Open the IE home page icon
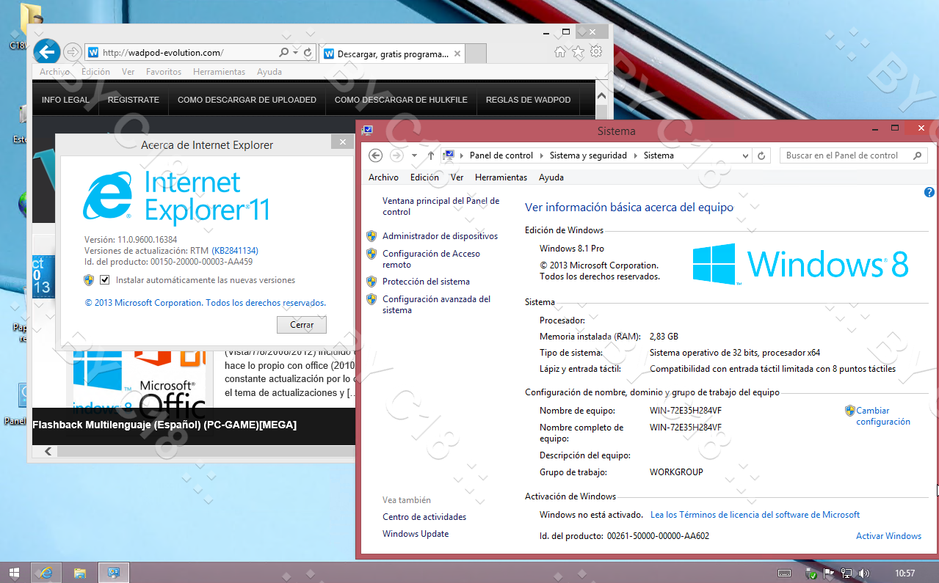The height and width of the screenshot is (583, 939). point(560,51)
